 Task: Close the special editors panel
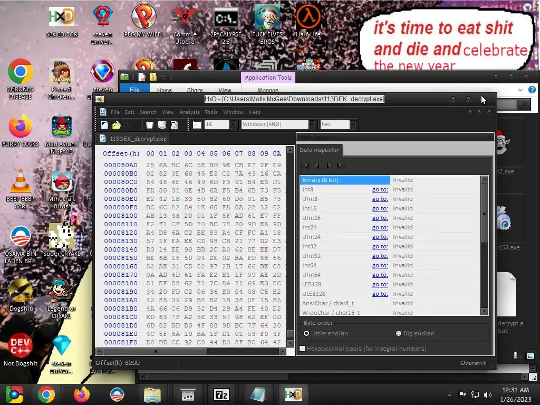490,137
